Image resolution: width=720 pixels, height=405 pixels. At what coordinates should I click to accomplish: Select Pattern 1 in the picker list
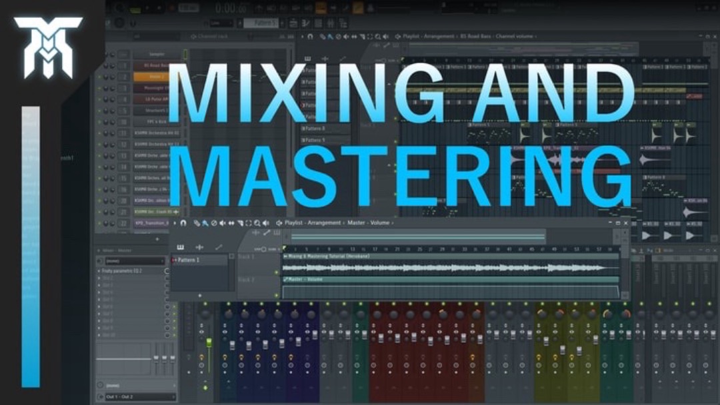click(189, 260)
